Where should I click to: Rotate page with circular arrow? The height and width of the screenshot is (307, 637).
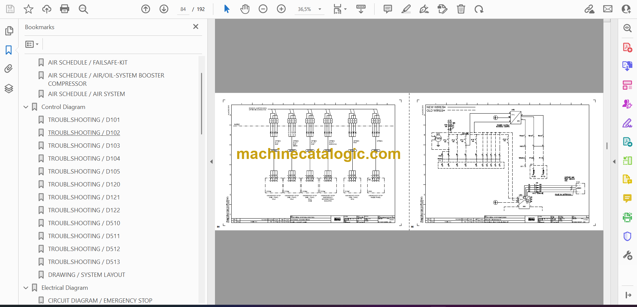coord(479,9)
